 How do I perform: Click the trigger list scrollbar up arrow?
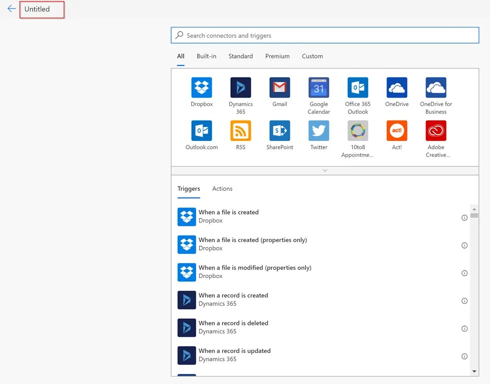pyautogui.click(x=474, y=209)
